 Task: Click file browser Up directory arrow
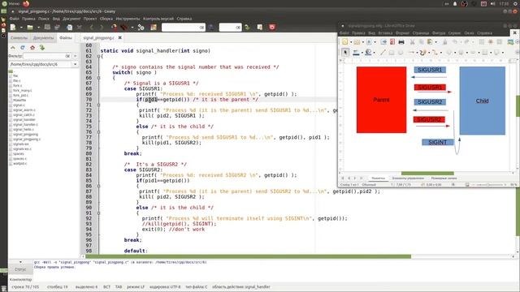point(13,48)
